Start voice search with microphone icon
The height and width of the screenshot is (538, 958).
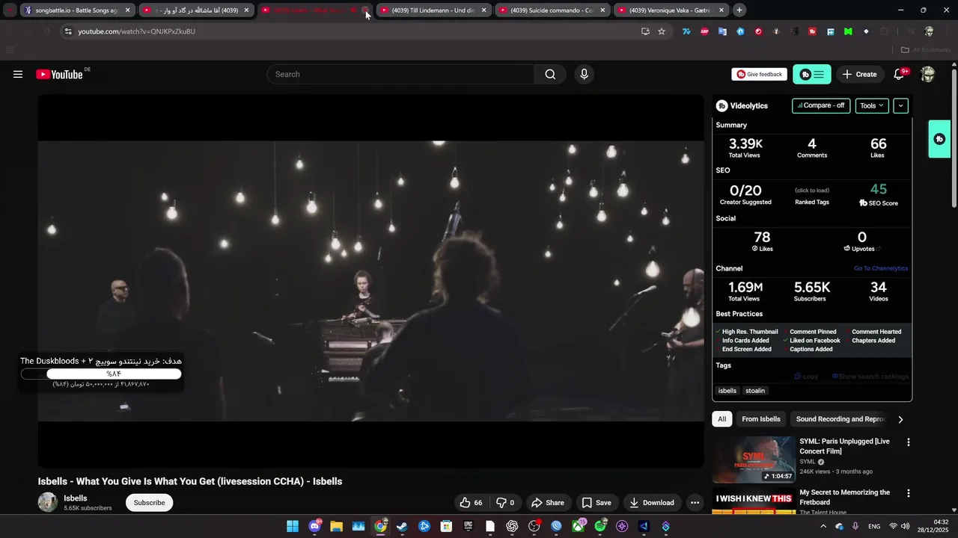pyautogui.click(x=585, y=74)
